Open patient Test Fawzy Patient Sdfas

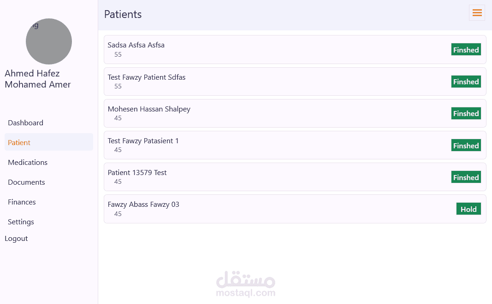[147, 77]
